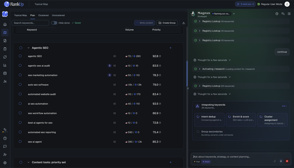
Task: Switch to the Clustered tab
Action: pos(43,15)
